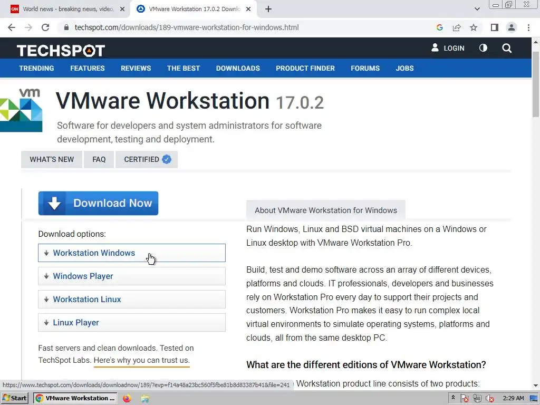Click the network tray icon

coord(477,399)
